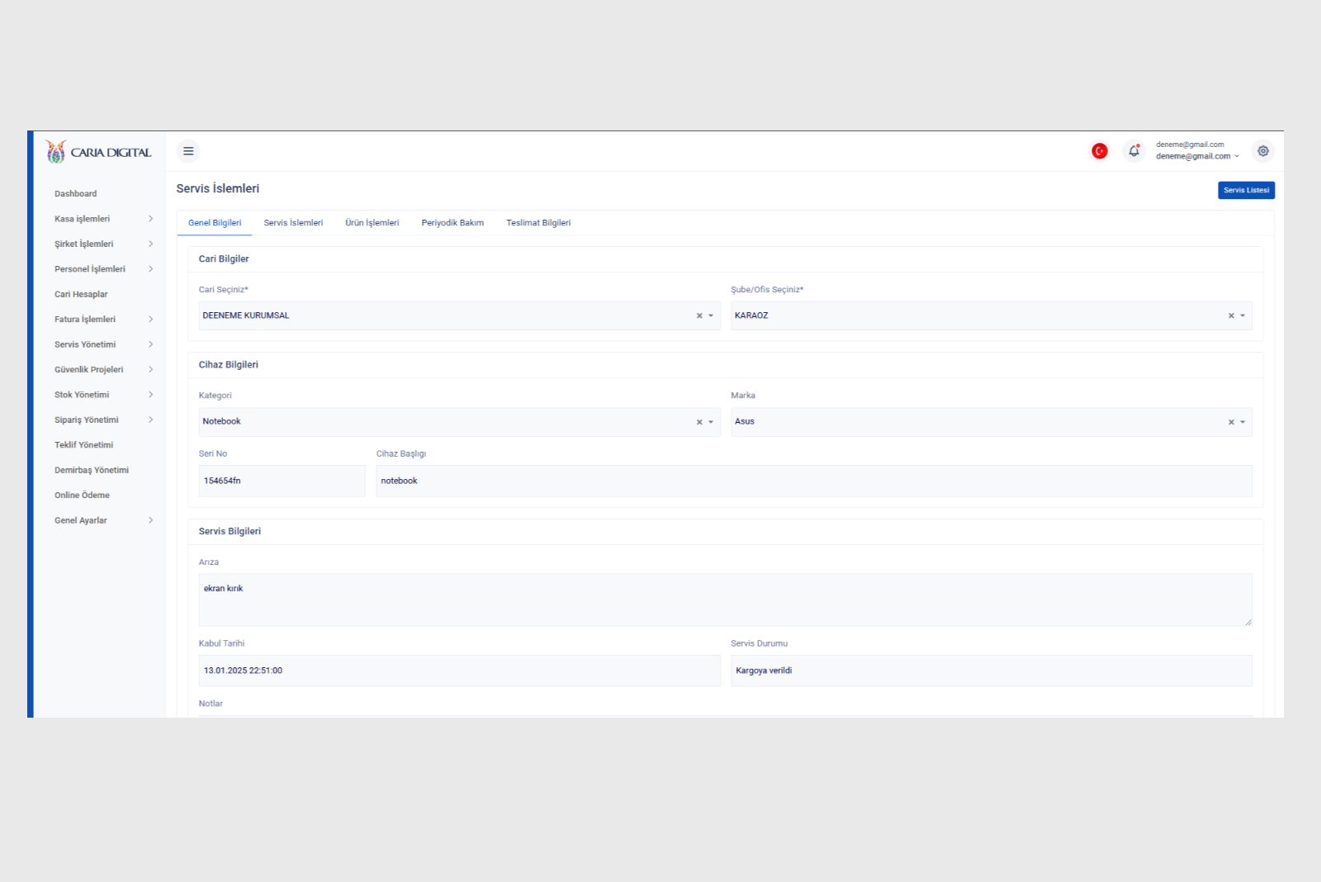Open the notifications bell icon

pos(1134,151)
